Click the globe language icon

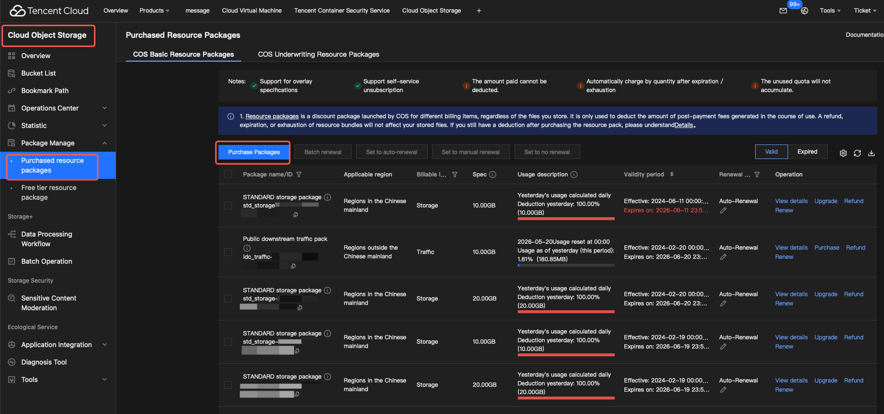point(805,11)
